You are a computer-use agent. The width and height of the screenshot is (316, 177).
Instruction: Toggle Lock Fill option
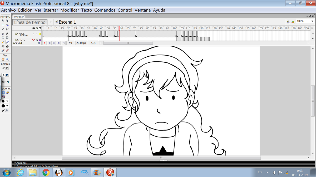coord(7,92)
